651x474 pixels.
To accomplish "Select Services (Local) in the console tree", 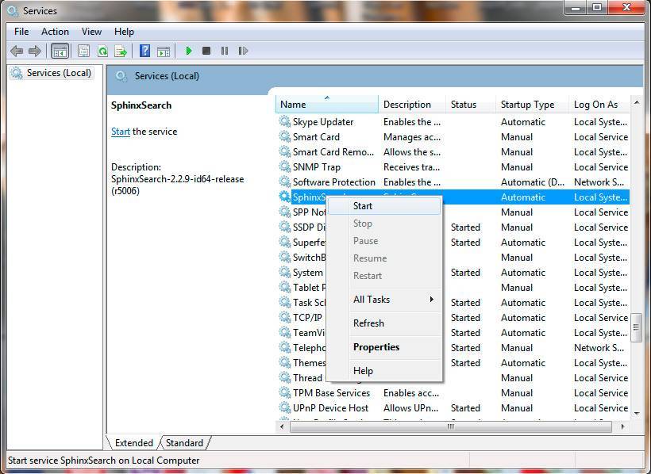I will (x=59, y=73).
